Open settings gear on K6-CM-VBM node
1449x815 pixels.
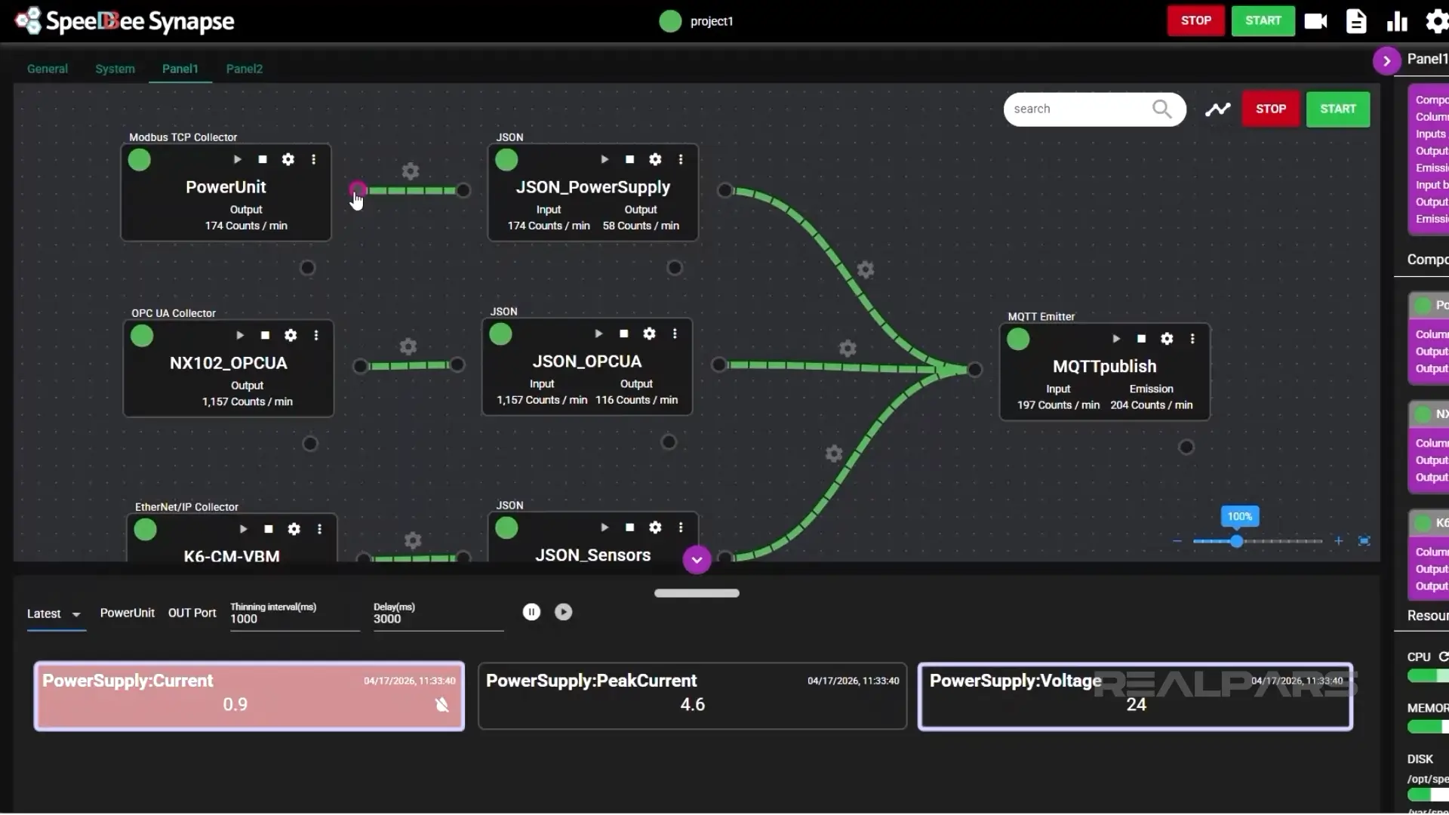(x=294, y=529)
